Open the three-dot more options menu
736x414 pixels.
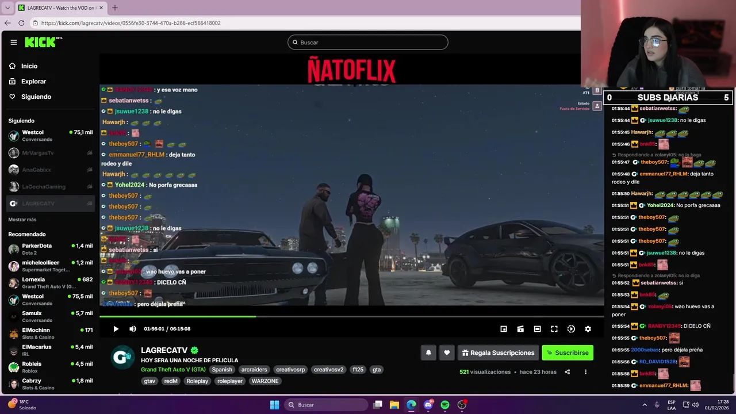tap(585, 372)
